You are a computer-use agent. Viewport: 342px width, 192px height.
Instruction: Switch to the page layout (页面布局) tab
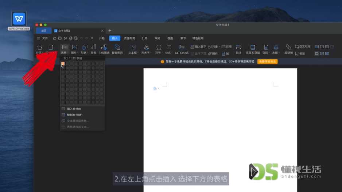coord(129,38)
